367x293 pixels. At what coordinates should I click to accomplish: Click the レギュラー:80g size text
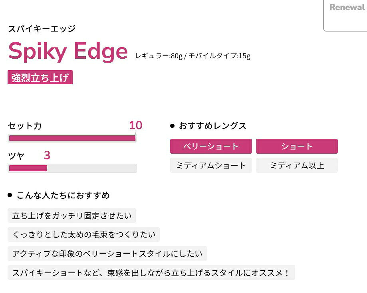(x=159, y=56)
